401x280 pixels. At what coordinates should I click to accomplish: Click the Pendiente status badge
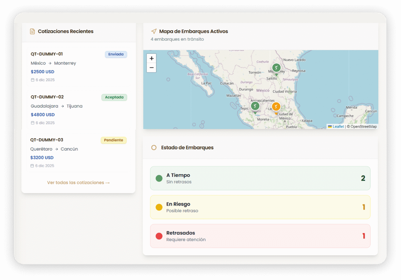point(114,140)
